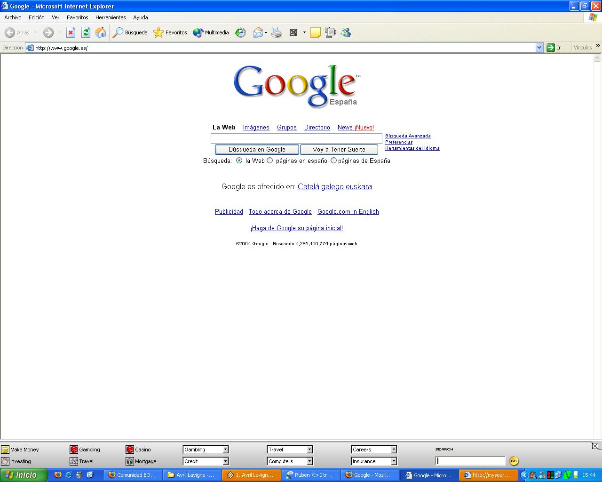Screen dimensions: 602x482
Task: Open the Ver menu
Action: 55,17
